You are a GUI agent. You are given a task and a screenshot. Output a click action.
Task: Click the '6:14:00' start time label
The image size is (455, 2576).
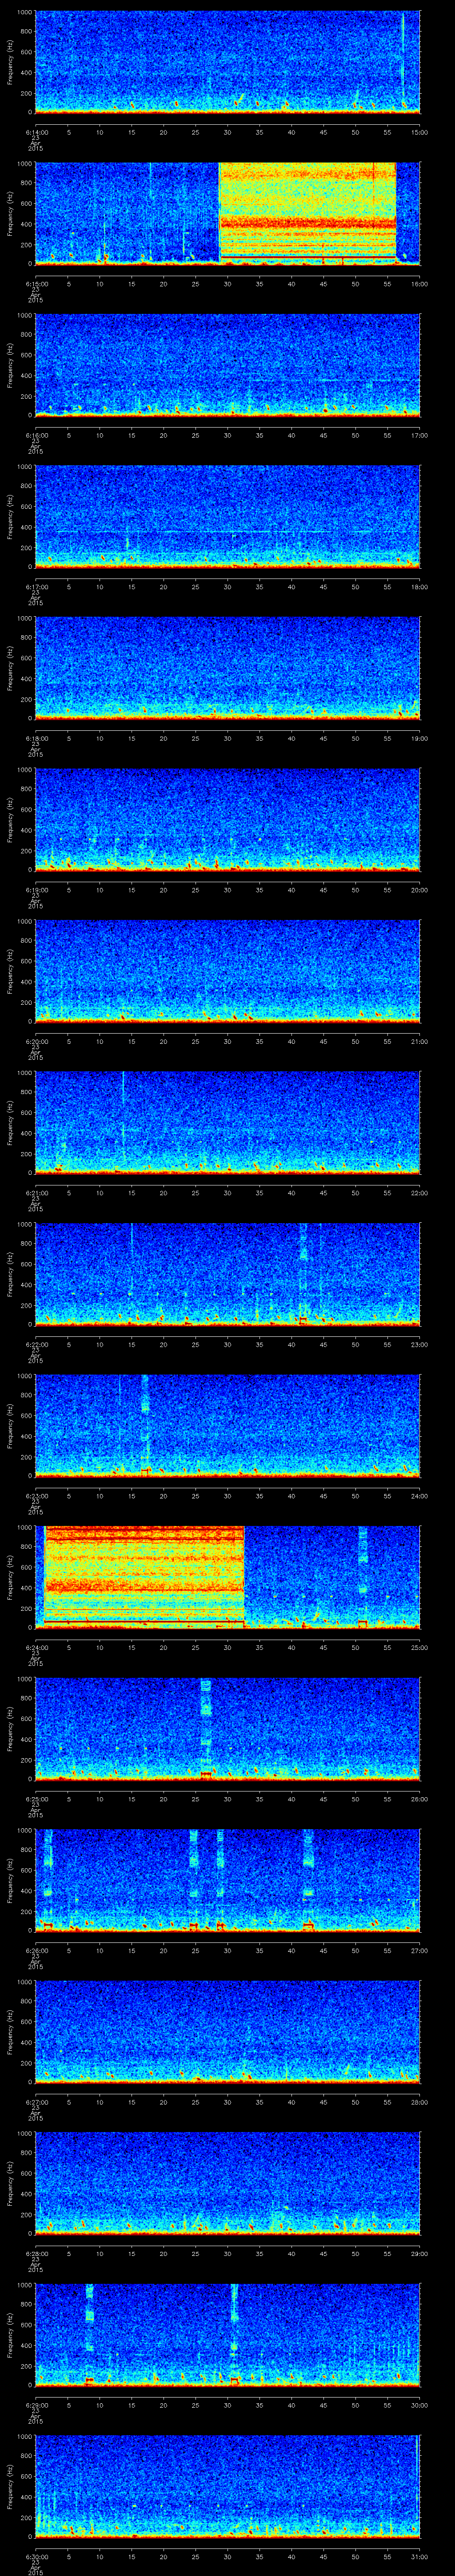36,132
